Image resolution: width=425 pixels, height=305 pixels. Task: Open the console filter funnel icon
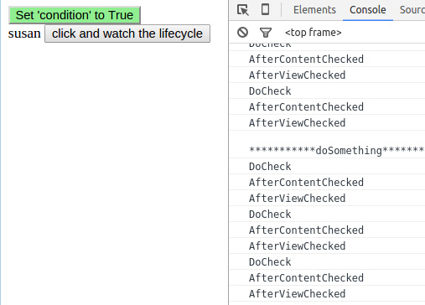[266, 33]
